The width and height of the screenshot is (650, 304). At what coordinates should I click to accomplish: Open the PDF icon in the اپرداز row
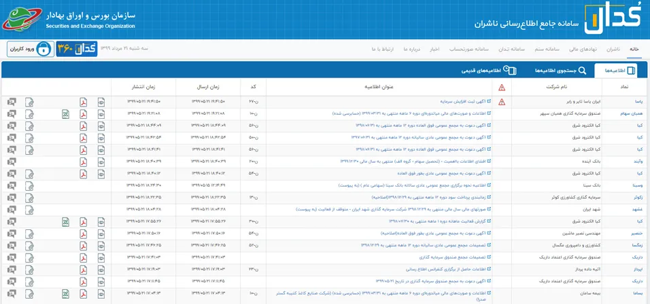(84, 270)
